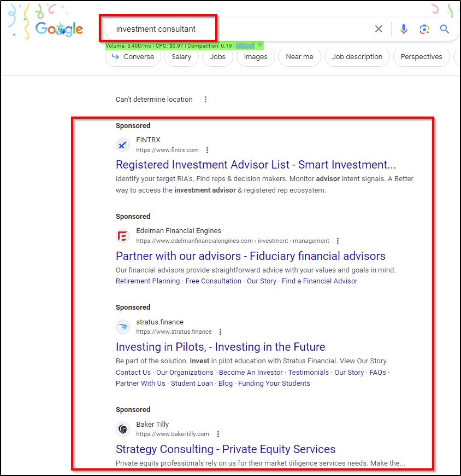Submit search with magnifying glass icon
This screenshot has width=461, height=476.
coord(444,29)
